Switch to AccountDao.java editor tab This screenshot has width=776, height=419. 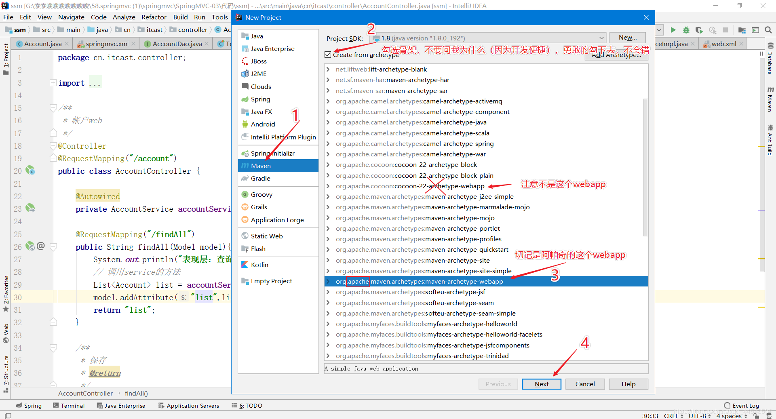pos(177,44)
